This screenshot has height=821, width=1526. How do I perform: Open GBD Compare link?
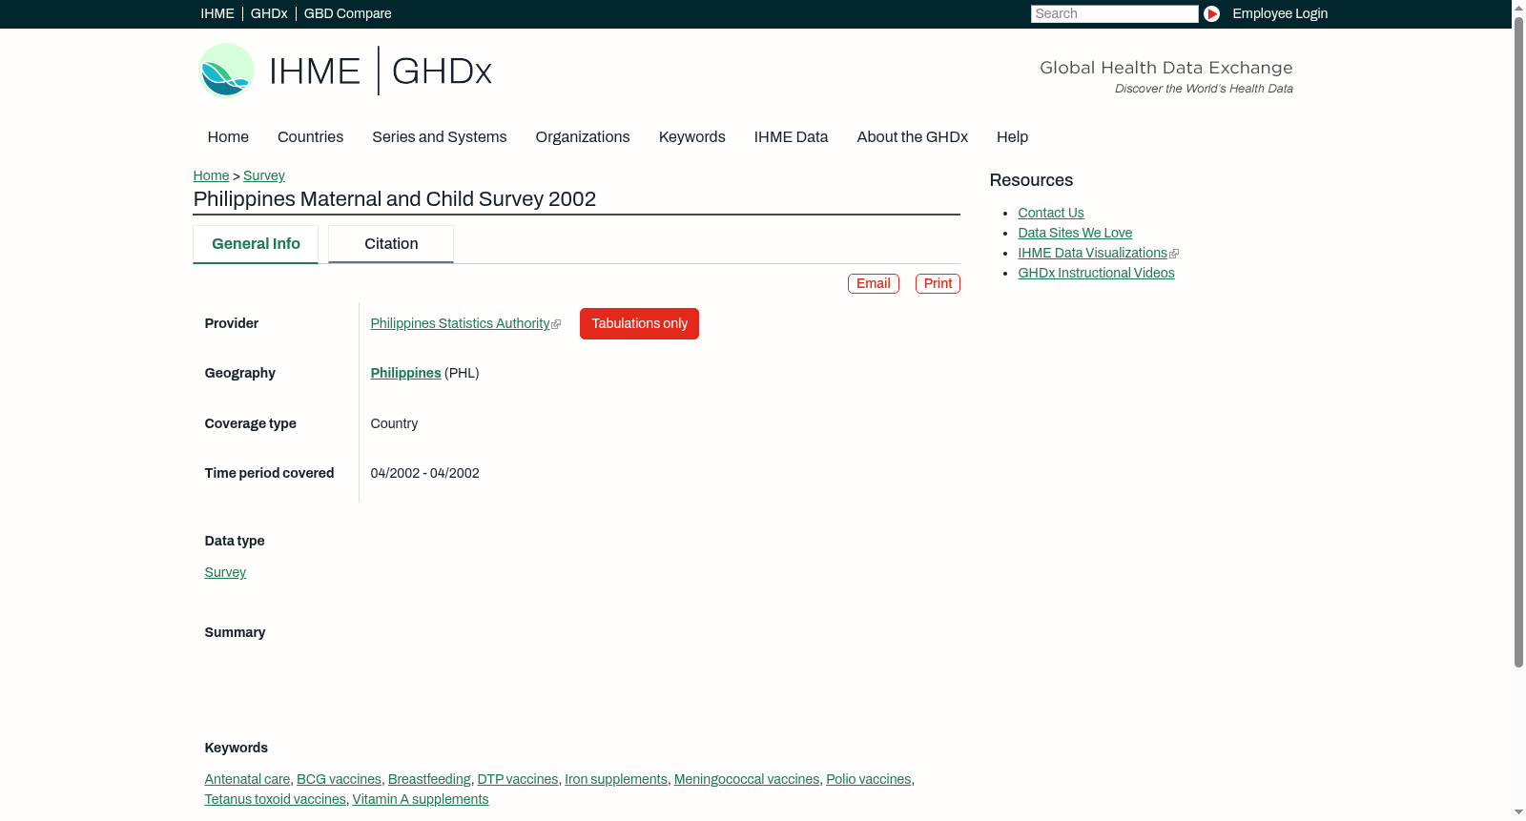[x=348, y=13]
